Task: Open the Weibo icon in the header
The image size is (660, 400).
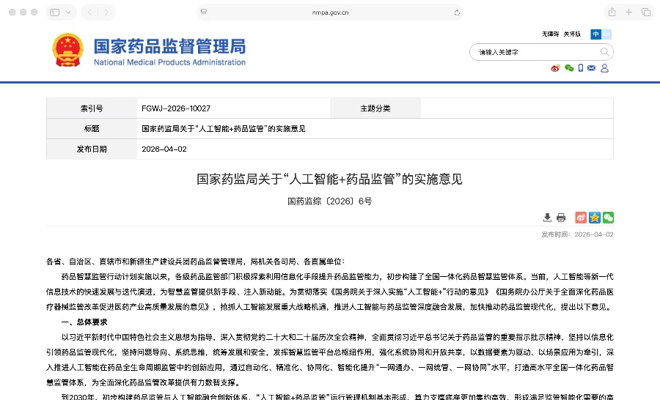Action: 556,68
